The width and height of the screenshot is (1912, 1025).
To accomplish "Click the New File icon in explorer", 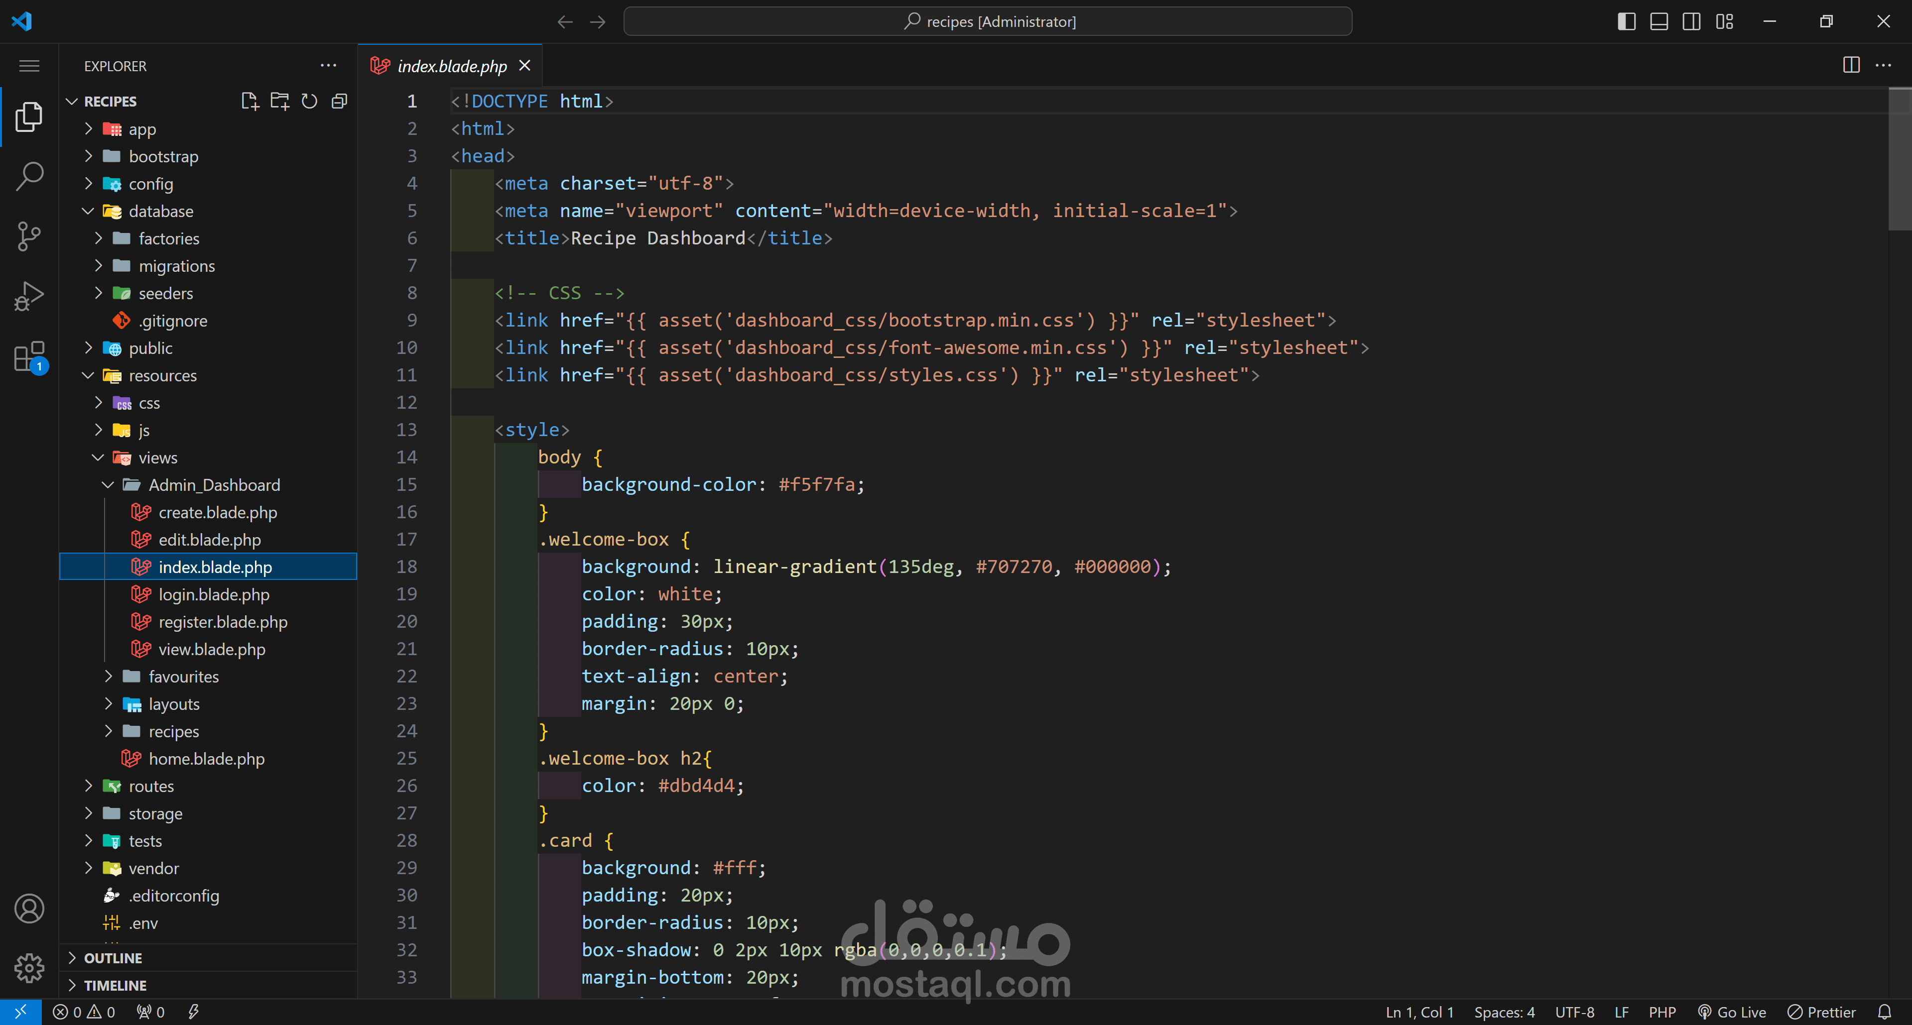I will (x=250, y=101).
